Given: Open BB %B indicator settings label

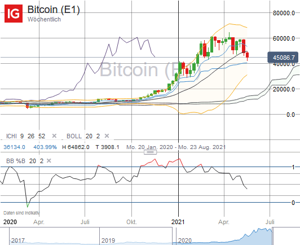Looking at the screenshot, I should click(x=25, y=161).
